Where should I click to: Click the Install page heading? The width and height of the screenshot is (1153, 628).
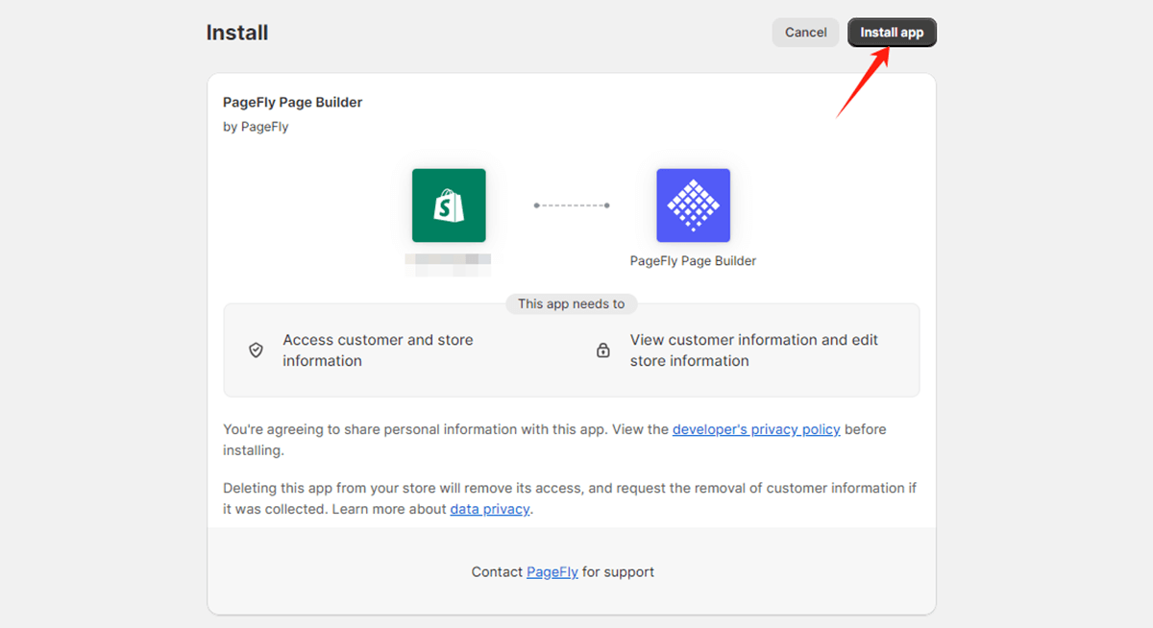coord(236,32)
